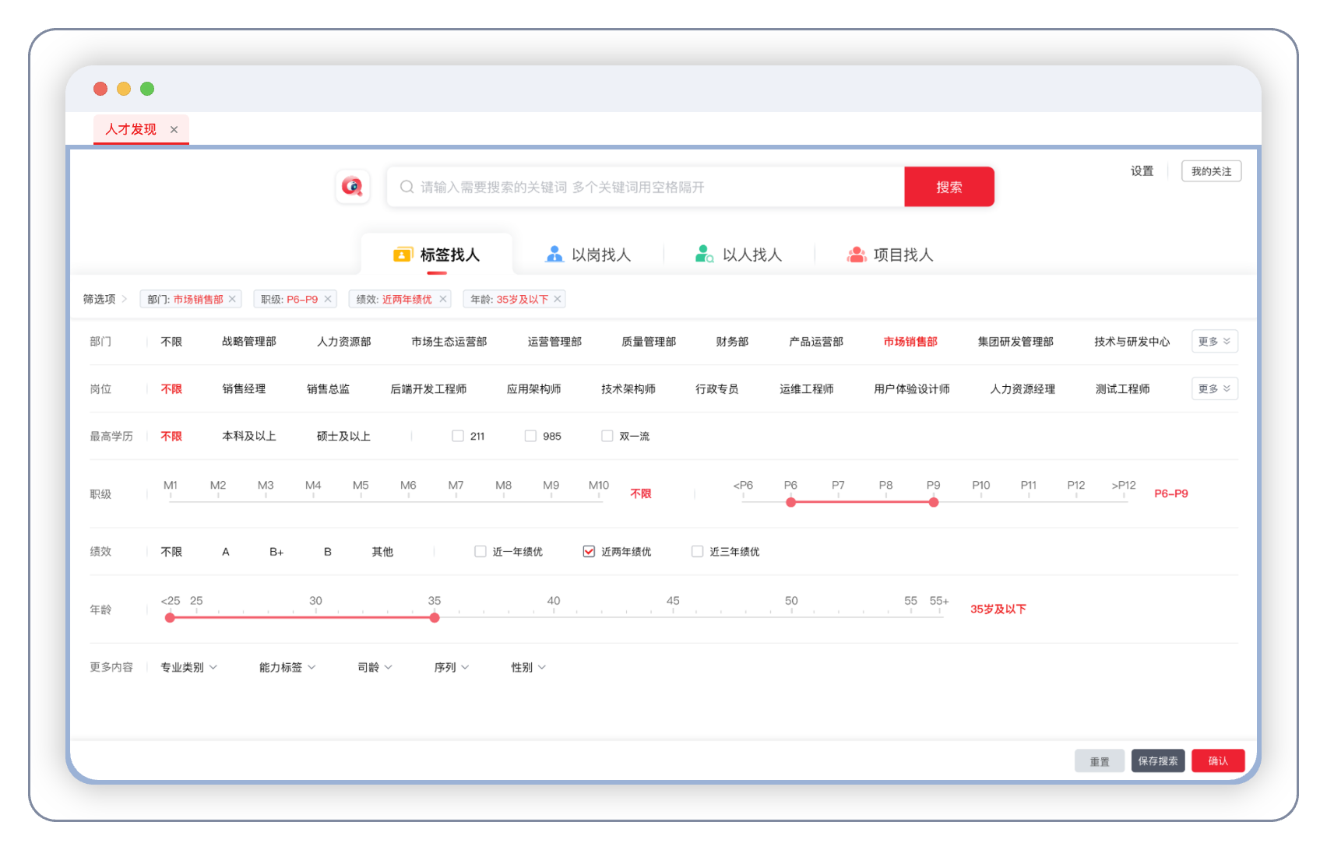Open the 专业类别 dropdown
The height and width of the screenshot is (850, 1327).
(x=188, y=667)
